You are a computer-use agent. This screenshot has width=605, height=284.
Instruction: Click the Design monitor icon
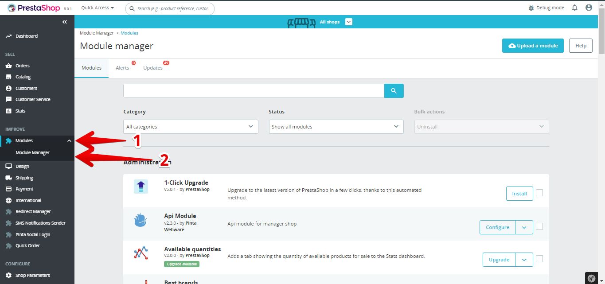[8, 167]
